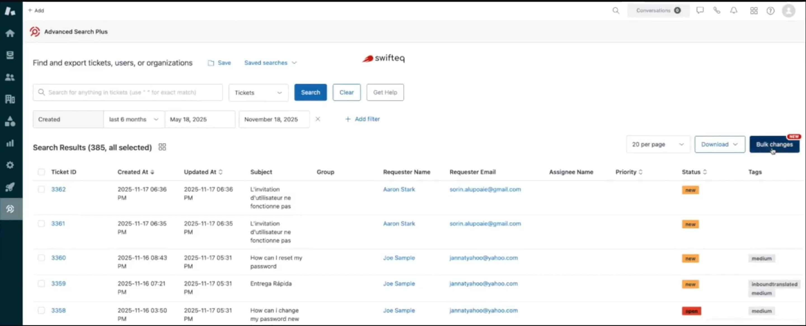Focus the ticket search input field
The image size is (806, 326).
click(128, 92)
